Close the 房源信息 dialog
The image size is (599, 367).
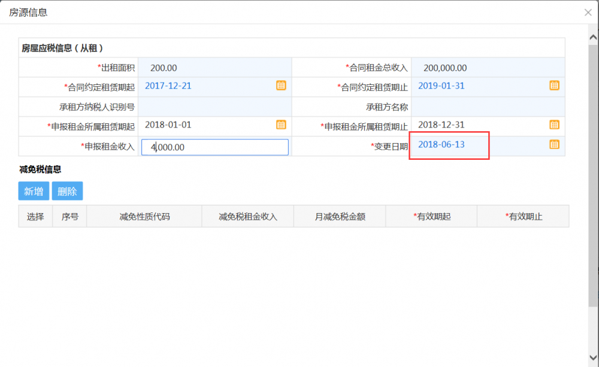(x=588, y=12)
